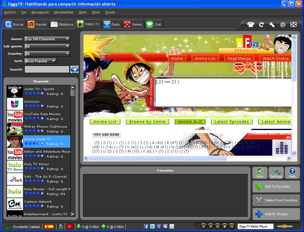Click the green Vote checkmark button
Image resolution: width=304 pixels, height=232 pixels.
(x=260, y=173)
